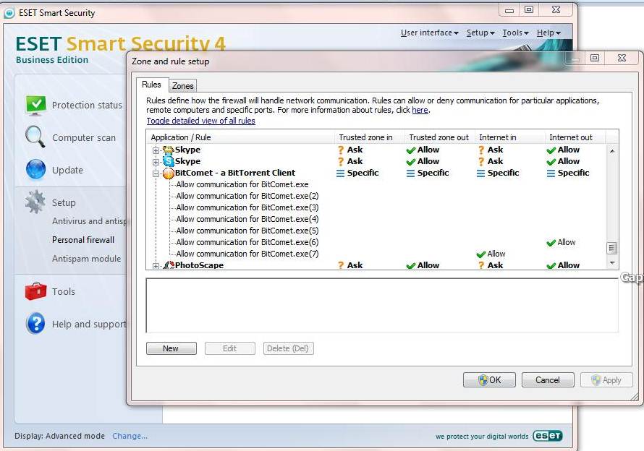644x451 pixels.
Task: Click PhotoScape's Trusted zone in Ask value
Action: click(350, 265)
